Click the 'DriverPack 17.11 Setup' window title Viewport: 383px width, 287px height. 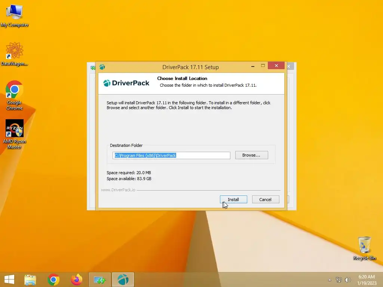(x=190, y=67)
